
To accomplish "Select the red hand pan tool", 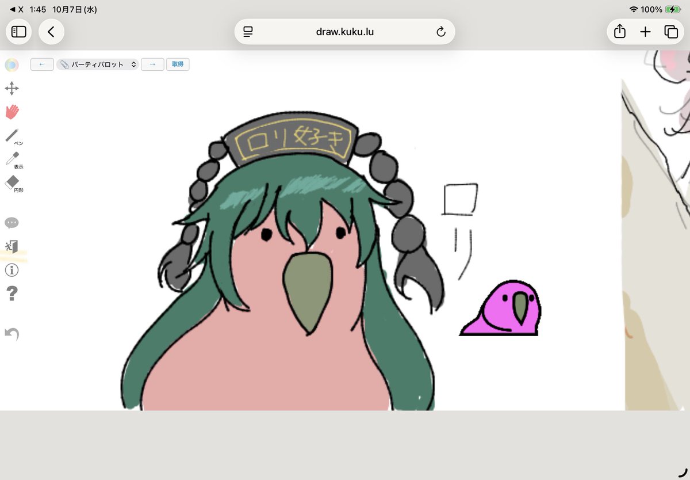I will 11,112.
